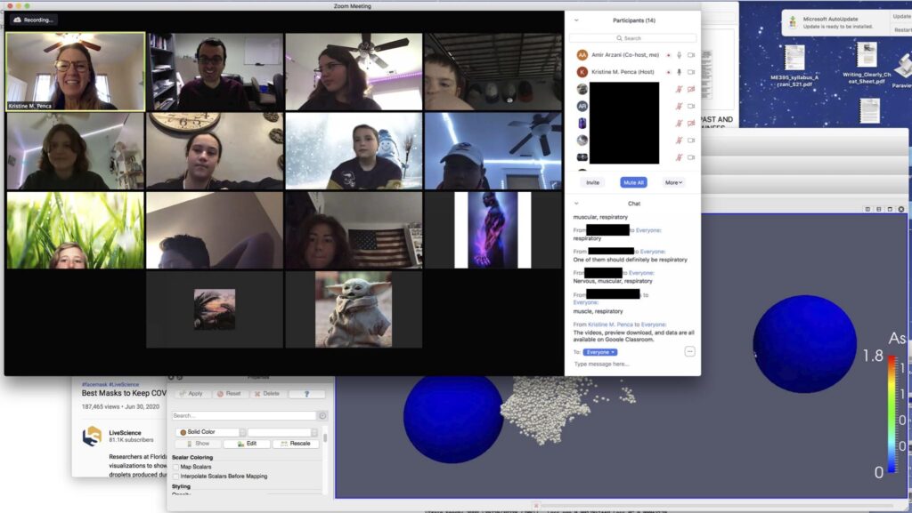
Task: Click LiveScience channel logo
Action: tap(92, 437)
